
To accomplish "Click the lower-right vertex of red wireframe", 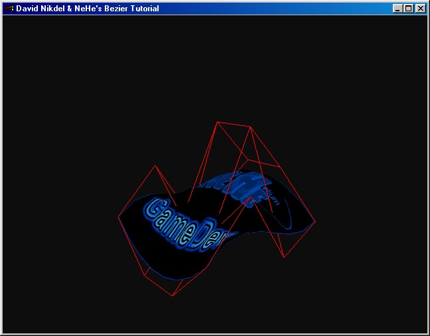I will point(284,257).
